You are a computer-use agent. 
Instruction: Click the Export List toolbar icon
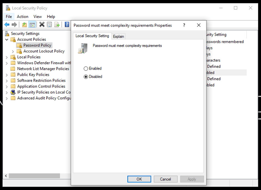[x=57, y=24]
